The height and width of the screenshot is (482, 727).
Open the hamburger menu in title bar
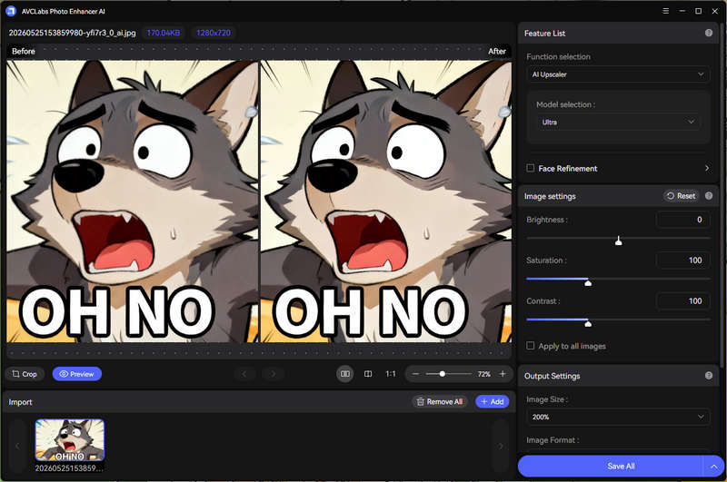(x=666, y=11)
